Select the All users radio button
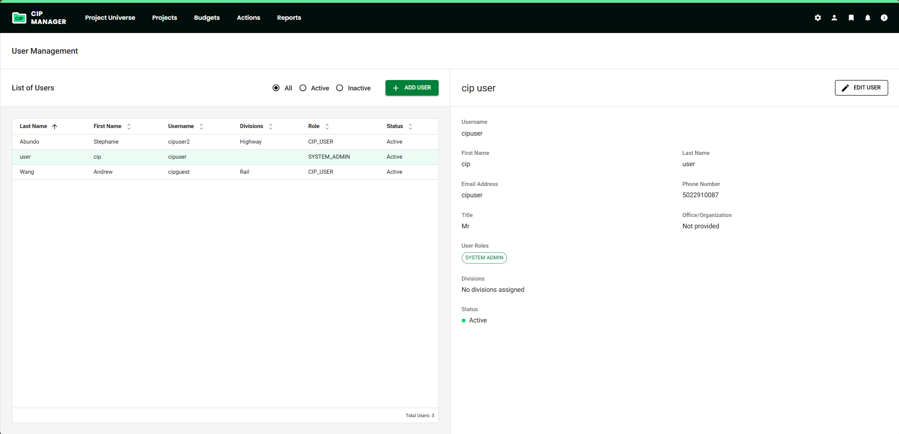The width and height of the screenshot is (899, 434). [x=276, y=88]
